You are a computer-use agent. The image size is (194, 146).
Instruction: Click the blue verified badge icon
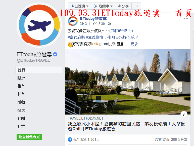click(x=55, y=54)
